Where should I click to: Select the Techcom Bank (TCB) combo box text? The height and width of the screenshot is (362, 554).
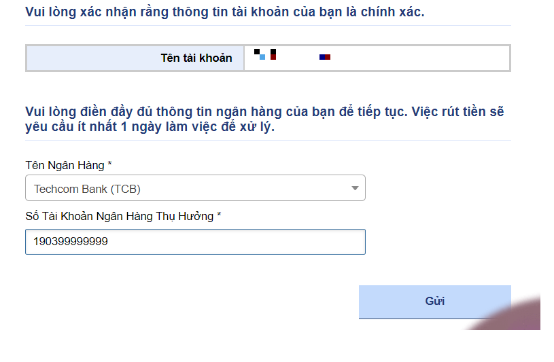[87, 189]
